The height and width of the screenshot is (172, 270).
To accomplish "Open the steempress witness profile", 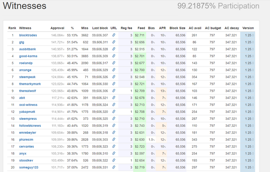I will click(x=28, y=119).
